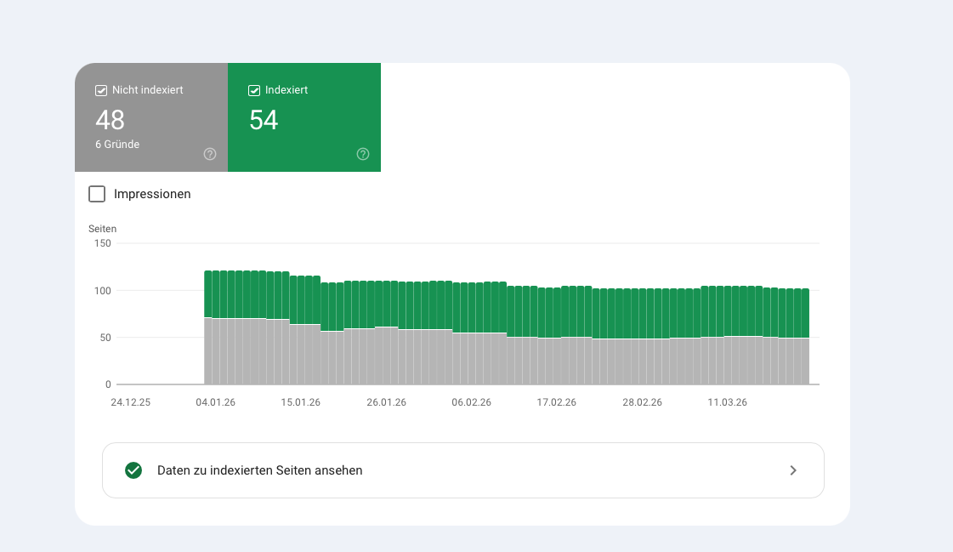The image size is (953, 552).
Task: Click the first gray bar segment at 04.01.26
Action: (x=208, y=350)
